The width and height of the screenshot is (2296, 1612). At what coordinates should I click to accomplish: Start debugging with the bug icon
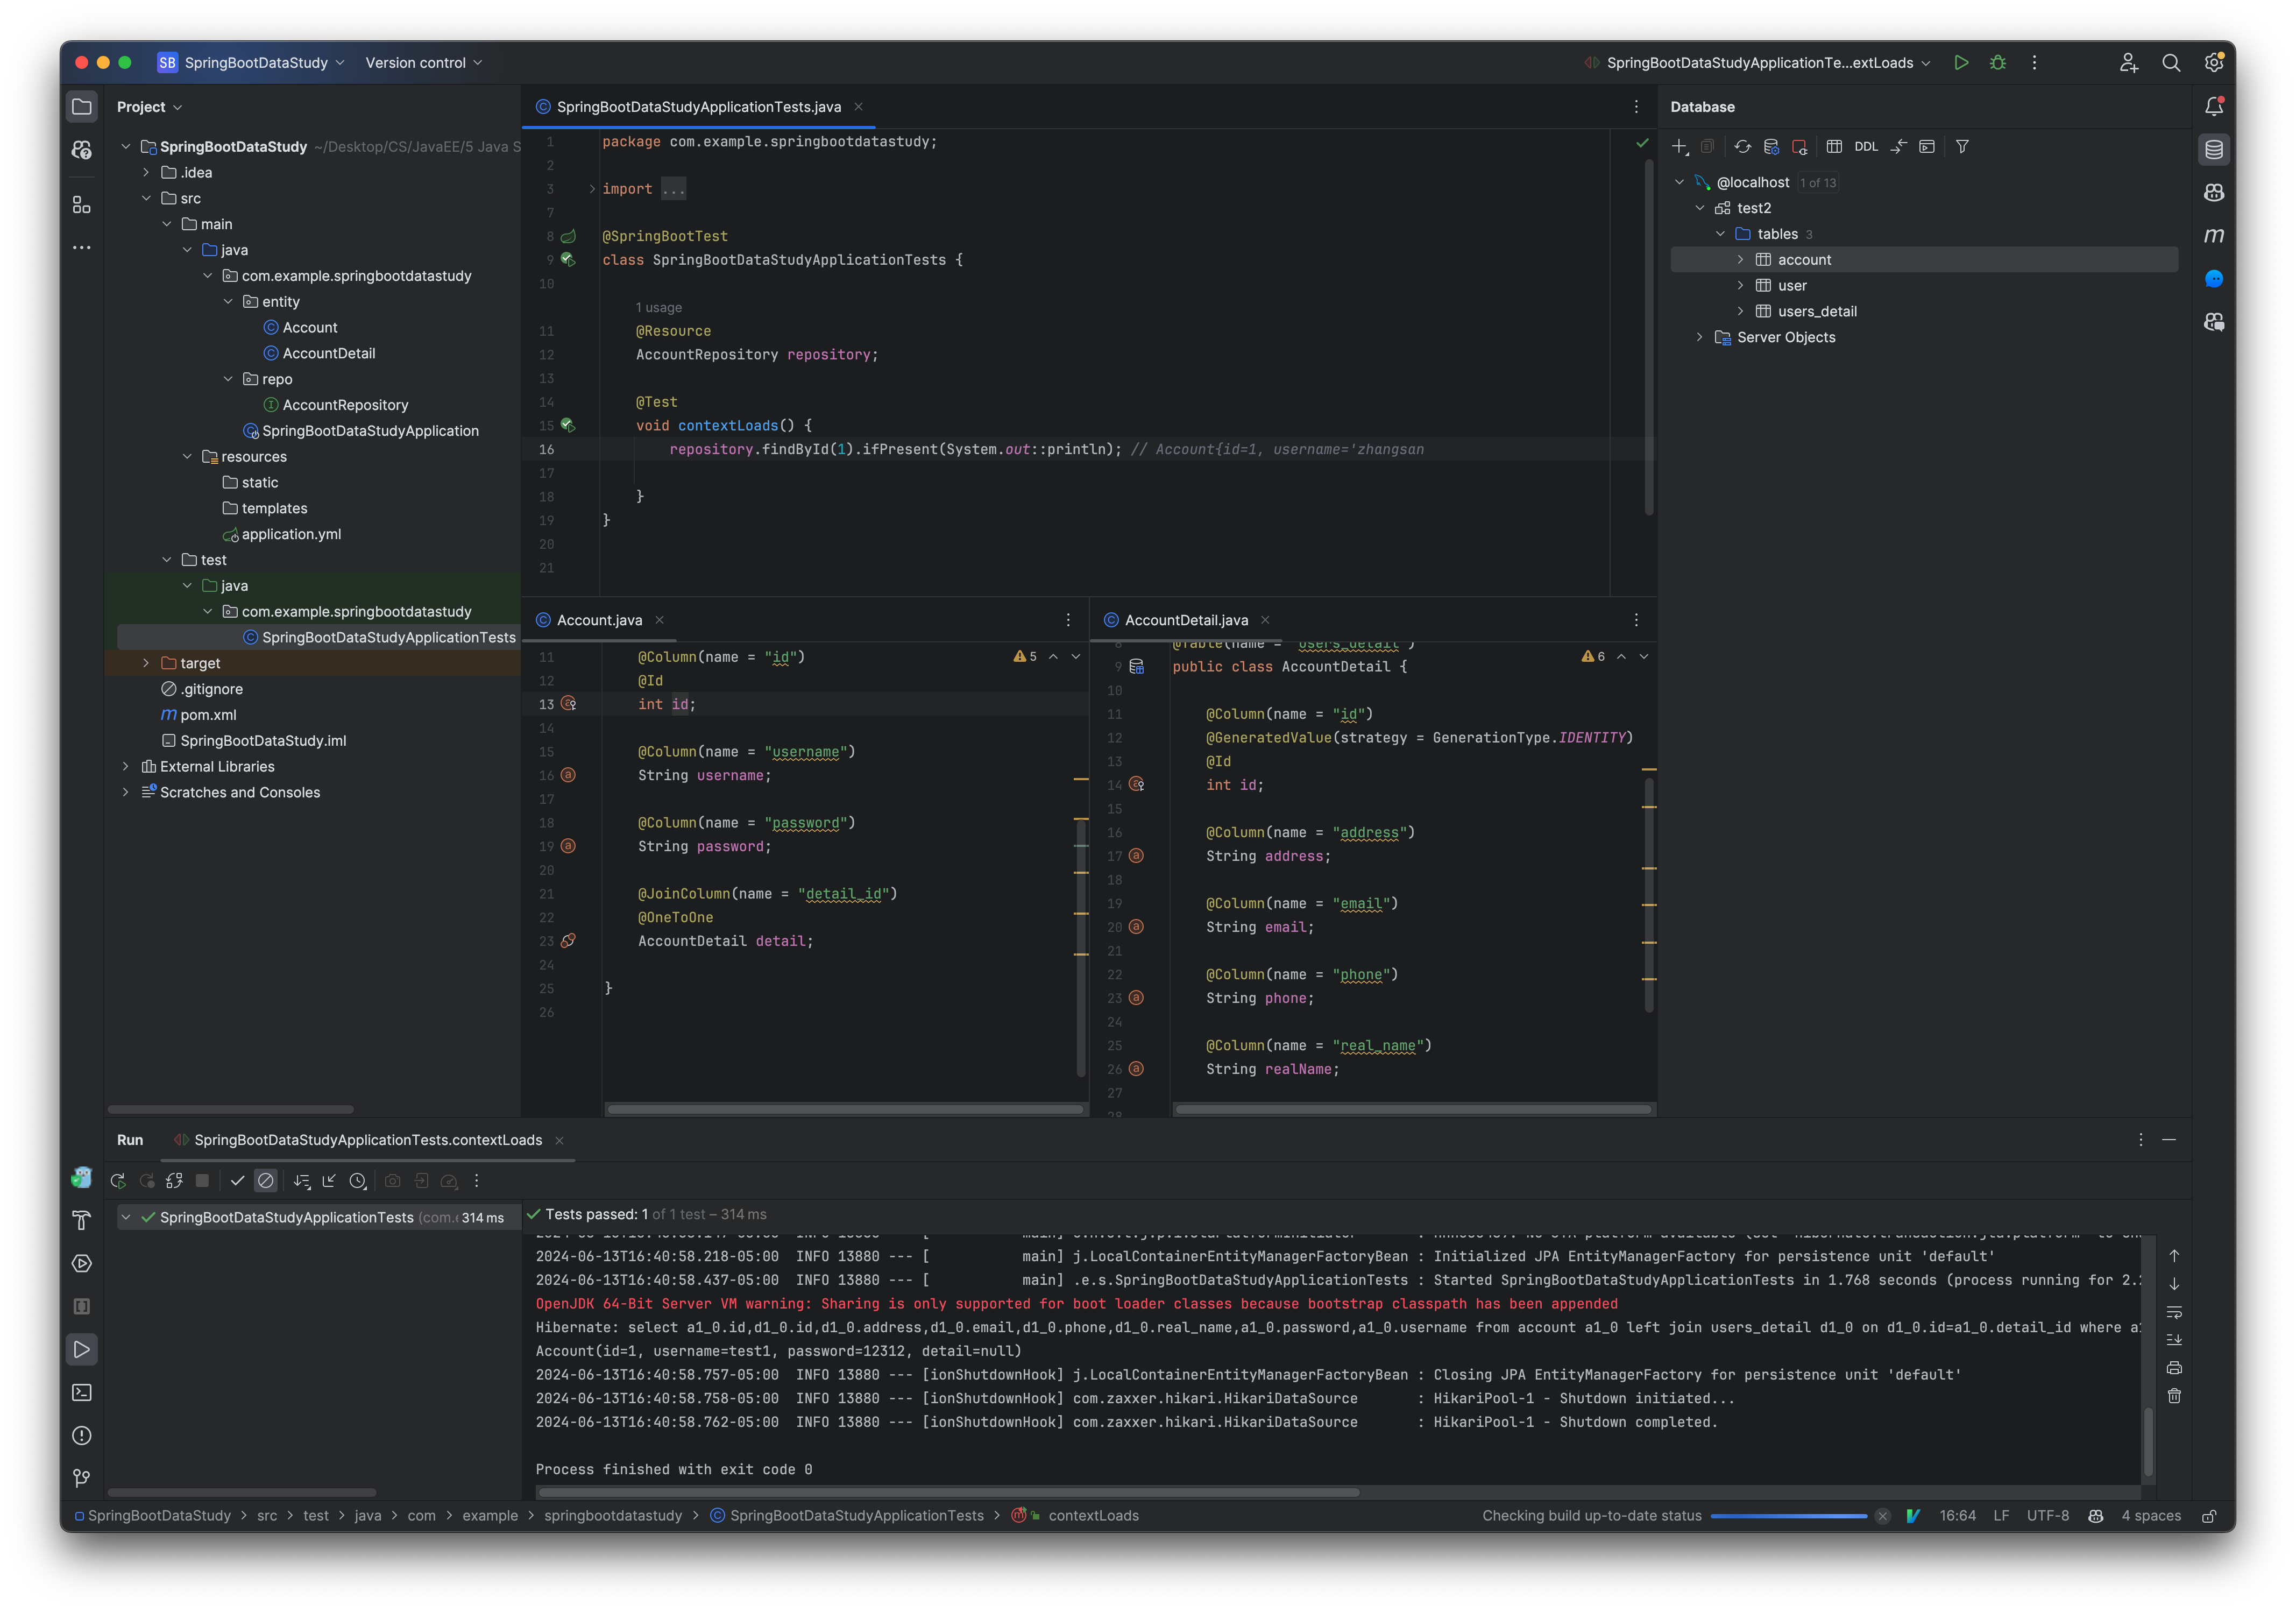coord(1998,62)
